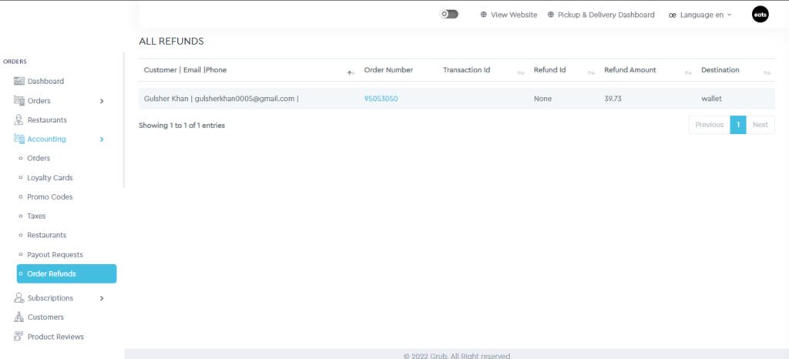The image size is (789, 359).
Task: Open the eats profile avatar
Action: [760, 15]
